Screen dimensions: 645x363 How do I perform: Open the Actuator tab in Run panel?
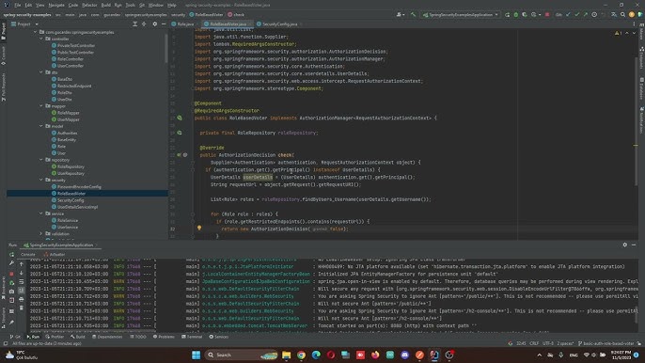55,254
